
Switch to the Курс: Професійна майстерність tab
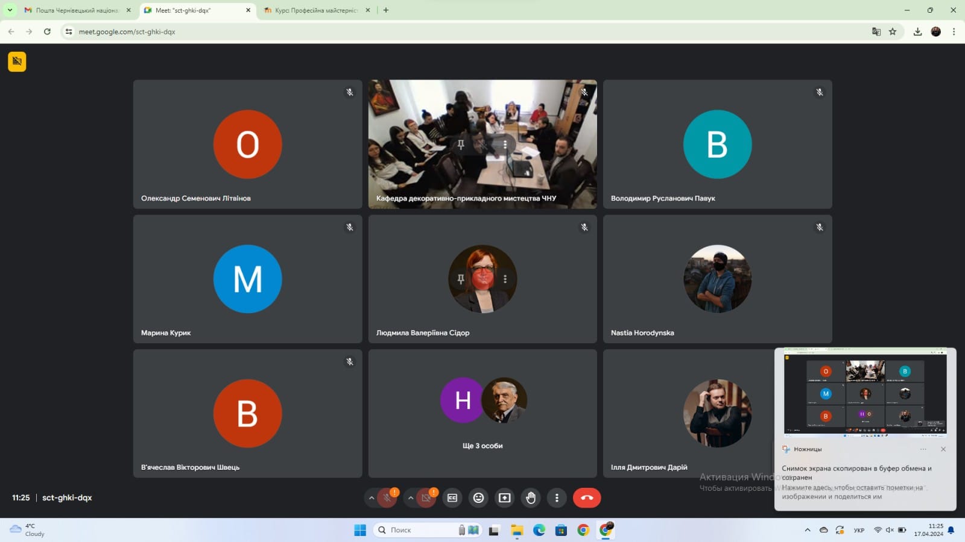(x=316, y=10)
